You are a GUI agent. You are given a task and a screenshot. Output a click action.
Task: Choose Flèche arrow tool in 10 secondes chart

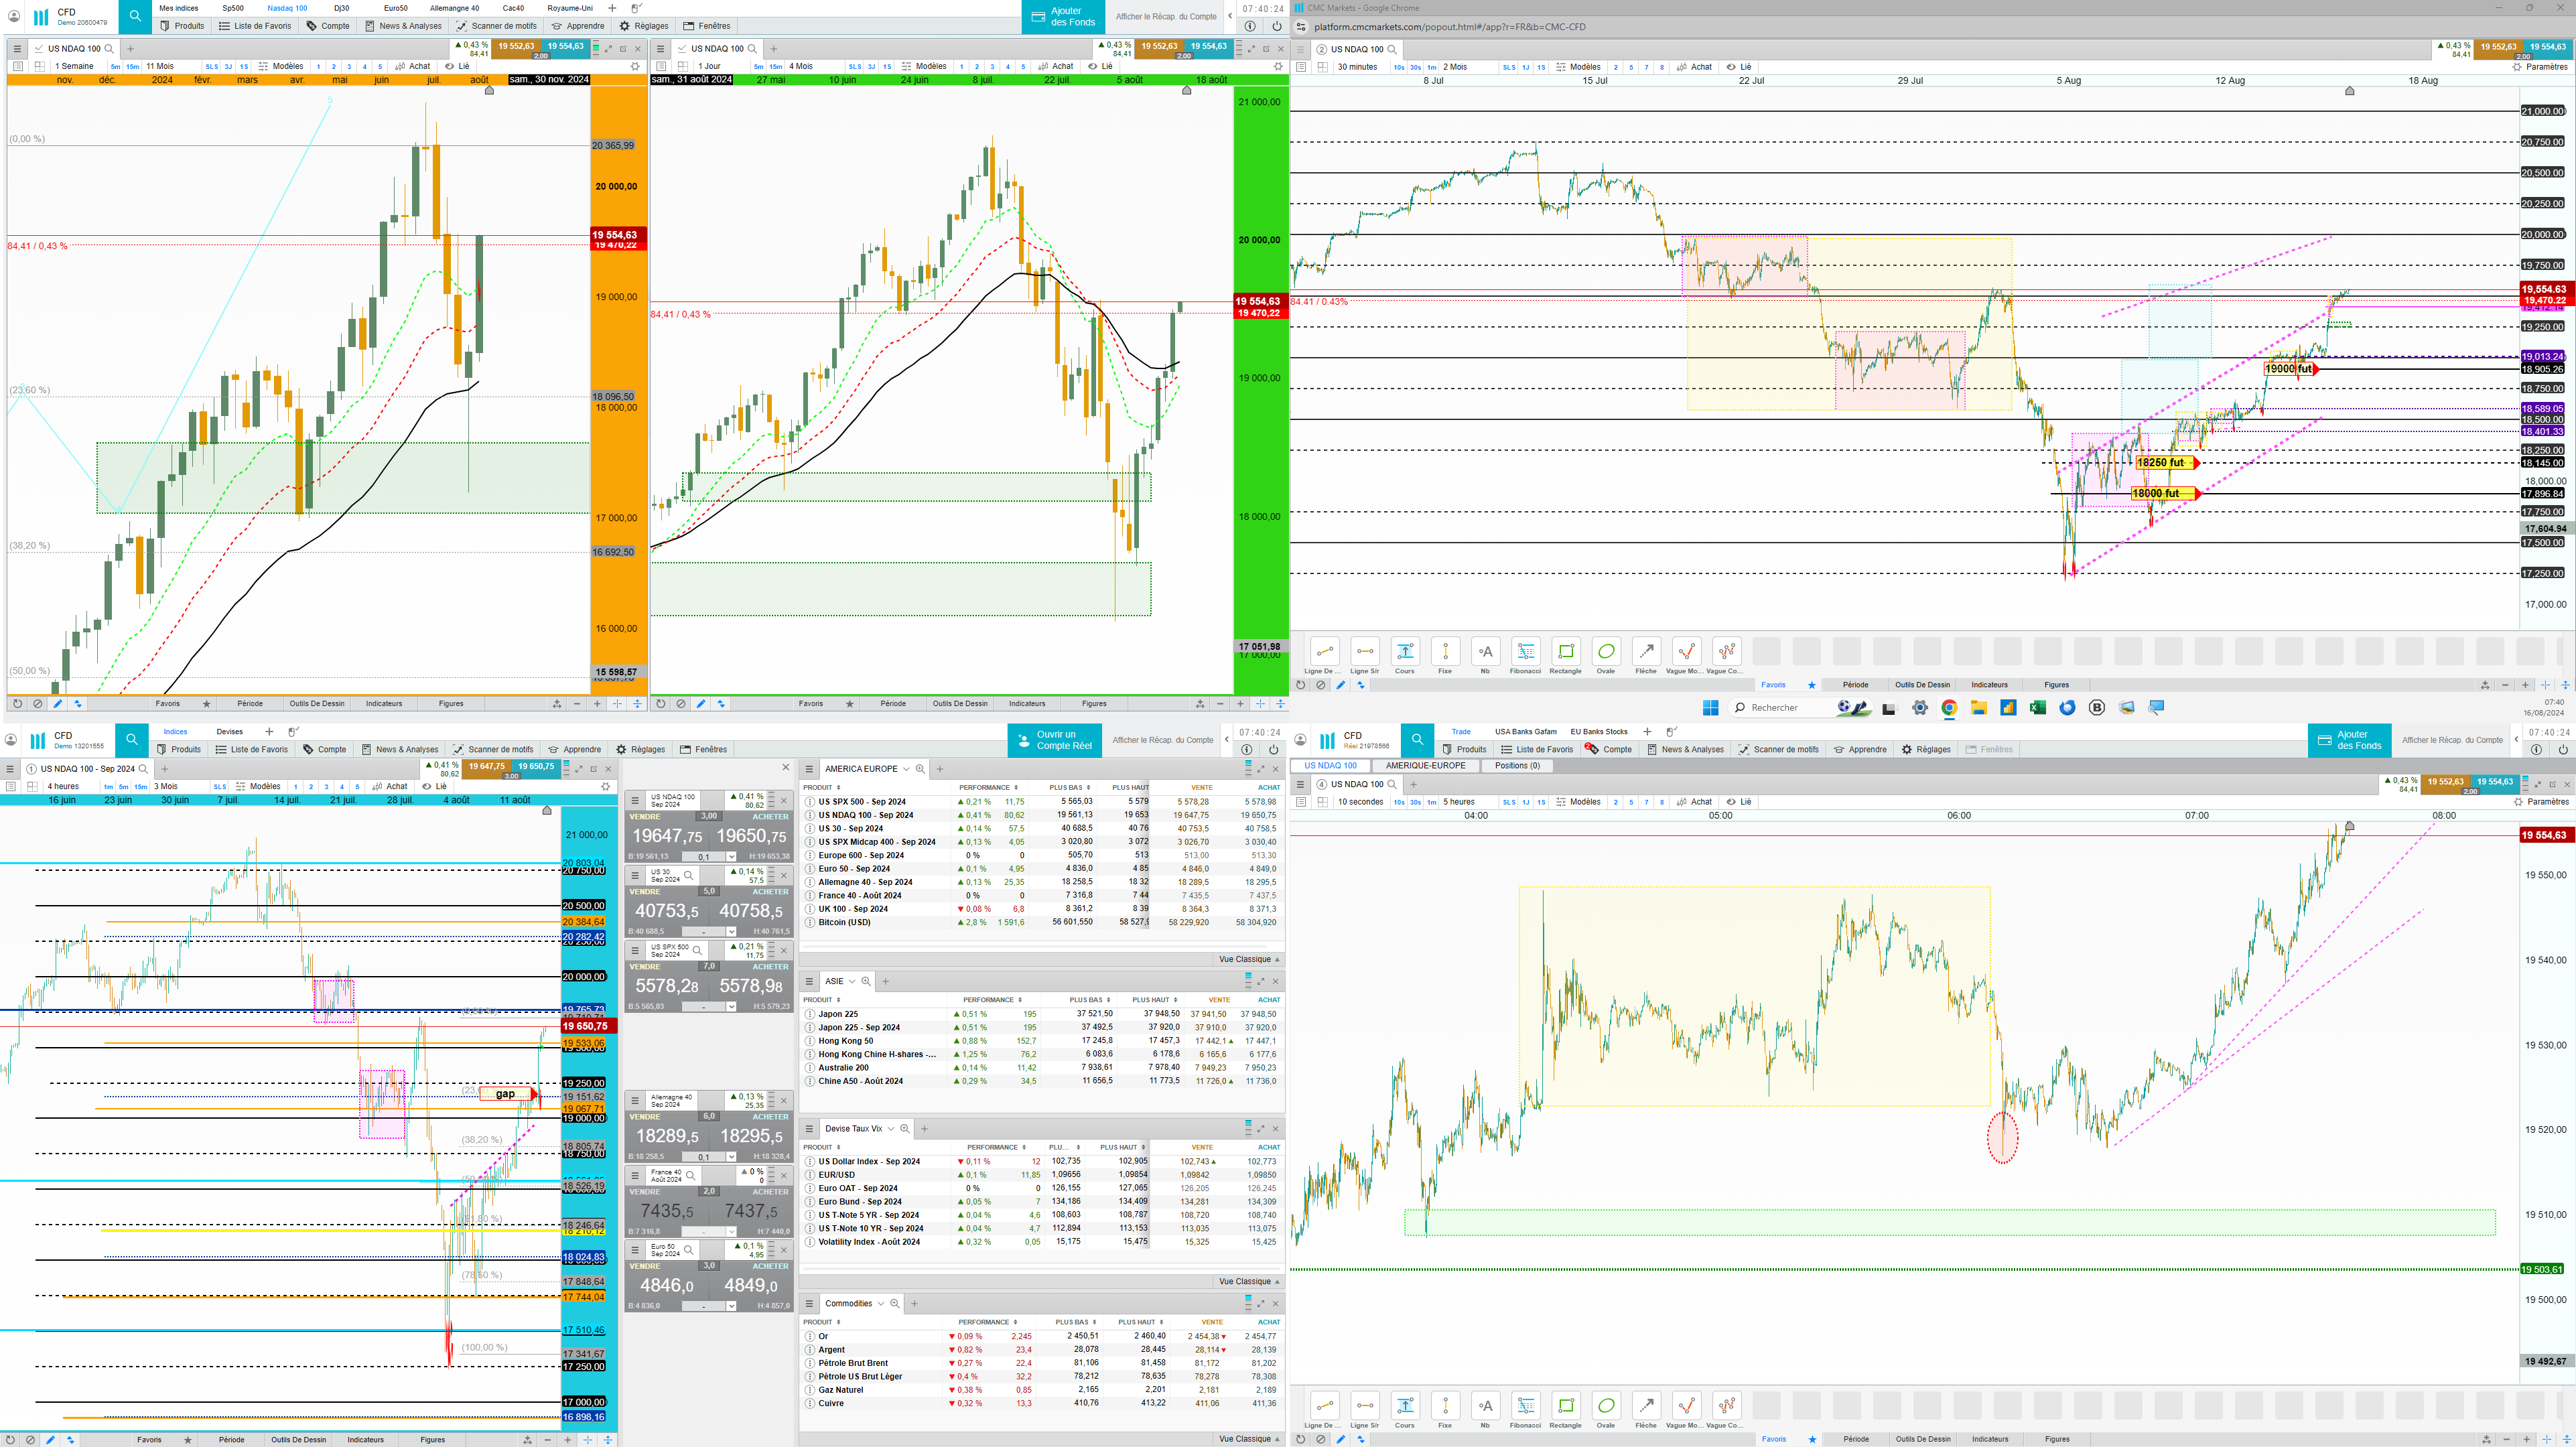tap(1646, 1406)
